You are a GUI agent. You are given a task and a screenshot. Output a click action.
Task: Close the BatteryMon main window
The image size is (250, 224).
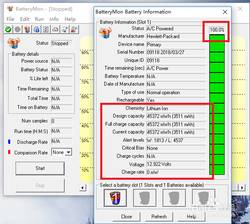pyautogui.click(x=240, y=9)
